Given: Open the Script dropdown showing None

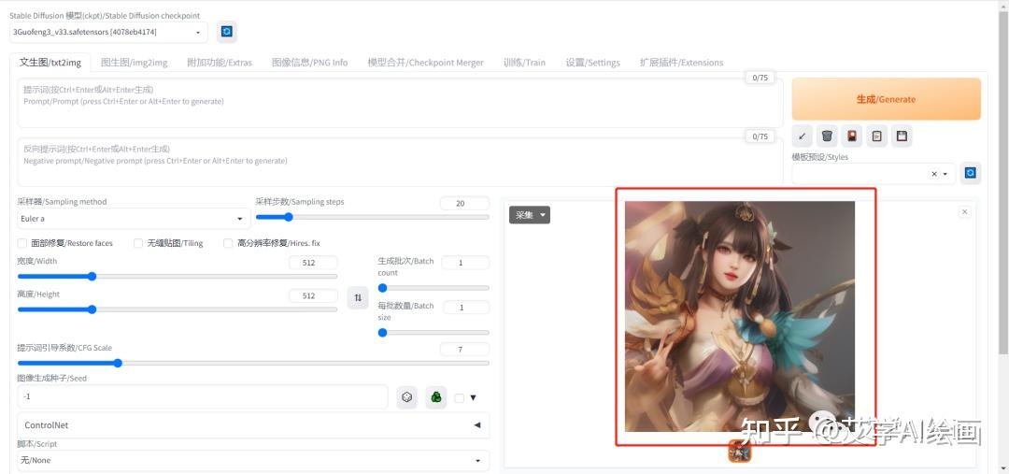Looking at the screenshot, I should [253, 461].
